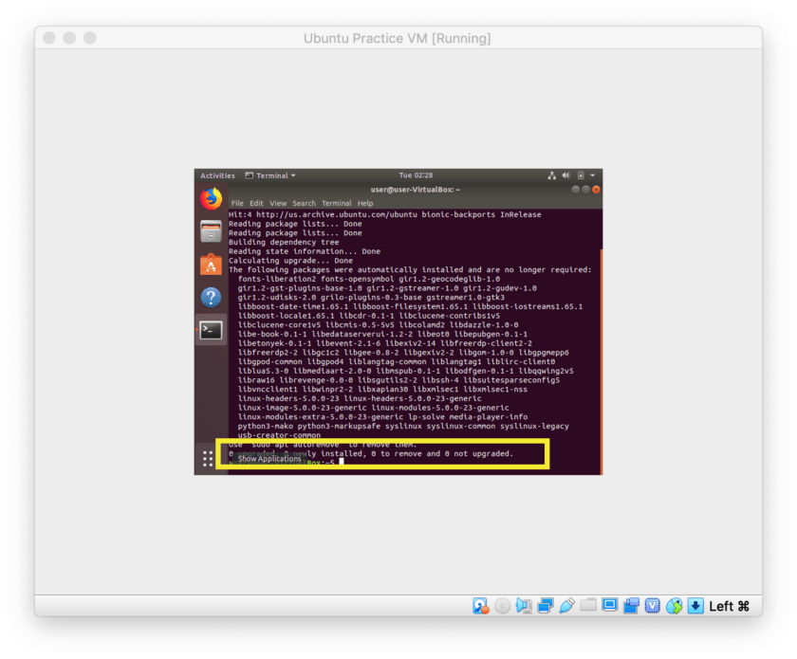
Task: Click the line starting fonts-liberation2
Action: point(368,279)
